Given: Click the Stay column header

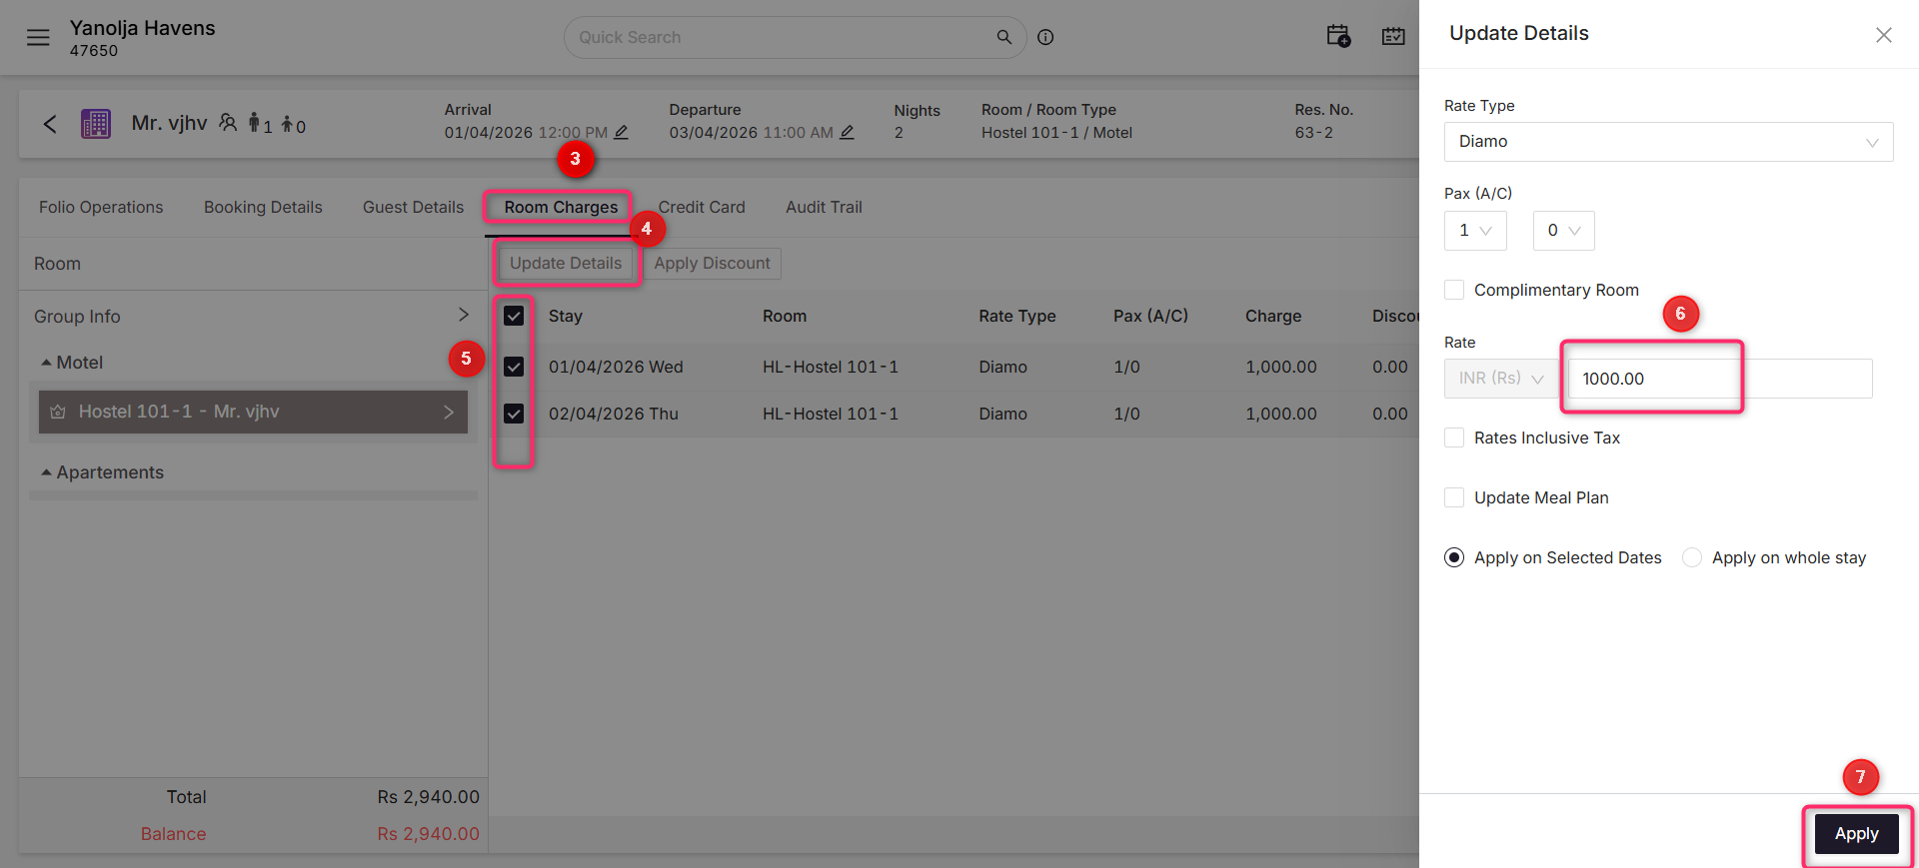Looking at the screenshot, I should tap(565, 316).
